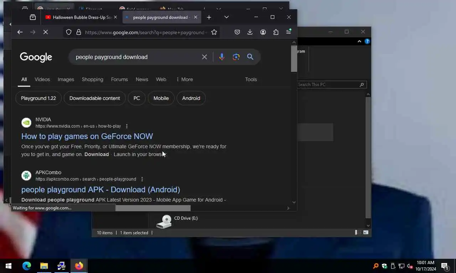Open Firefox View from the tab bar

click(x=33, y=17)
